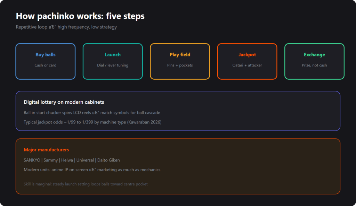
Task: Select the Launch step card
Action: pos(113,61)
